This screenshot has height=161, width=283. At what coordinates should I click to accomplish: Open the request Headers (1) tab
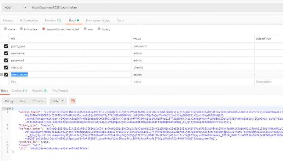[x=53, y=20]
